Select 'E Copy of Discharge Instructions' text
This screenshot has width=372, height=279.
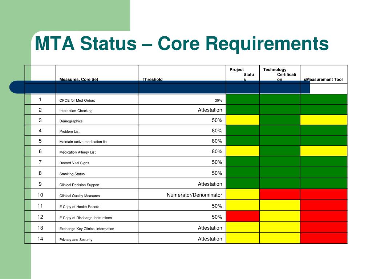click(x=86, y=218)
